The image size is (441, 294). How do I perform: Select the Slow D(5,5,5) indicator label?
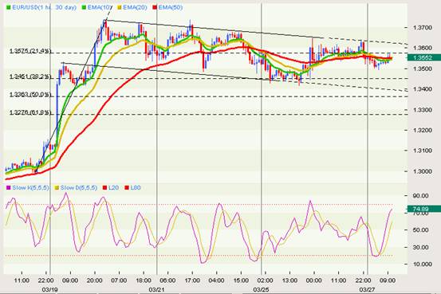tap(79, 187)
